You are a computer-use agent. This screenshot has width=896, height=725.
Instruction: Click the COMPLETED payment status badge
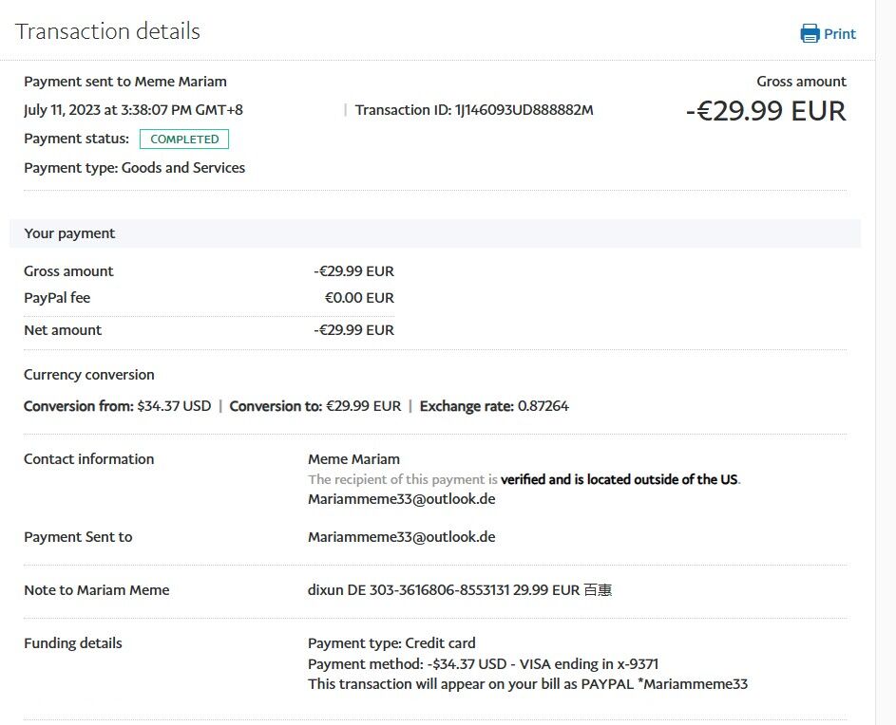click(184, 139)
